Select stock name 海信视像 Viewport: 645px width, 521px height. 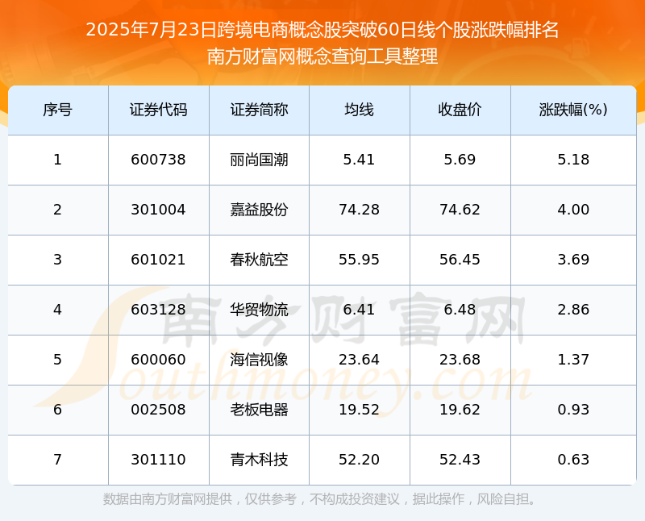click(259, 360)
